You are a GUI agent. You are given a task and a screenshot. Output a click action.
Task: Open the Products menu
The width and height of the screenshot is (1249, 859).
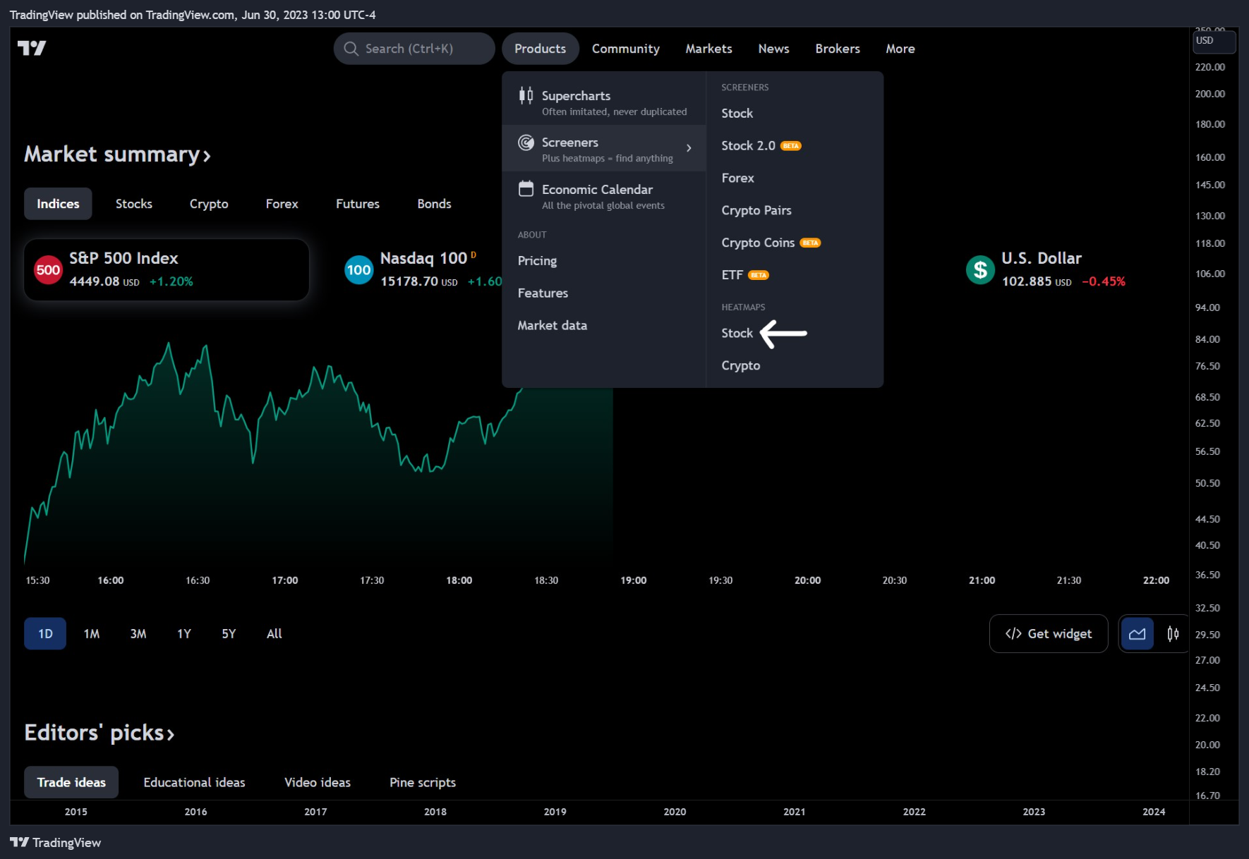(540, 49)
